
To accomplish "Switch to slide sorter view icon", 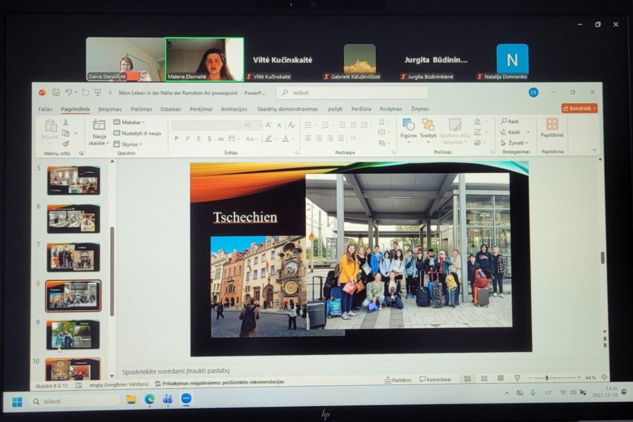I will (x=484, y=378).
